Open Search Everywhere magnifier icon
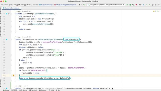The height and width of the screenshot is (91, 161). [159, 5]
